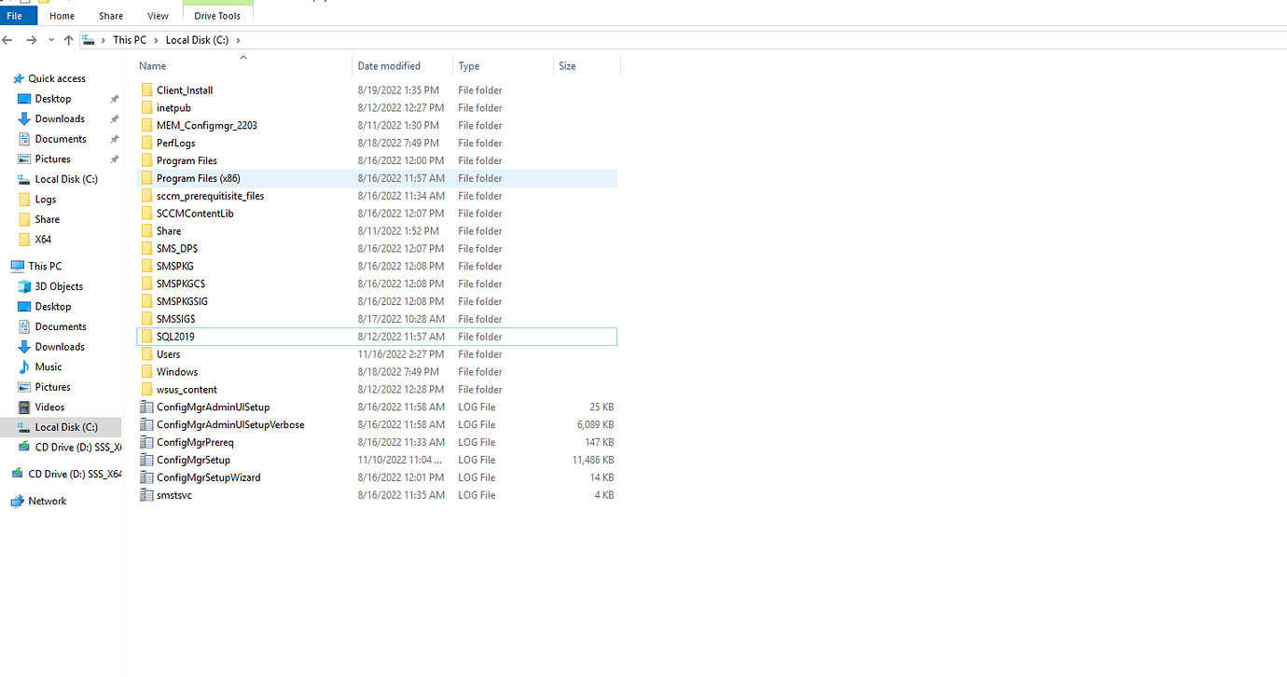Unpin Downloads from Quick access
This screenshot has width=1287, height=677.
114,118
